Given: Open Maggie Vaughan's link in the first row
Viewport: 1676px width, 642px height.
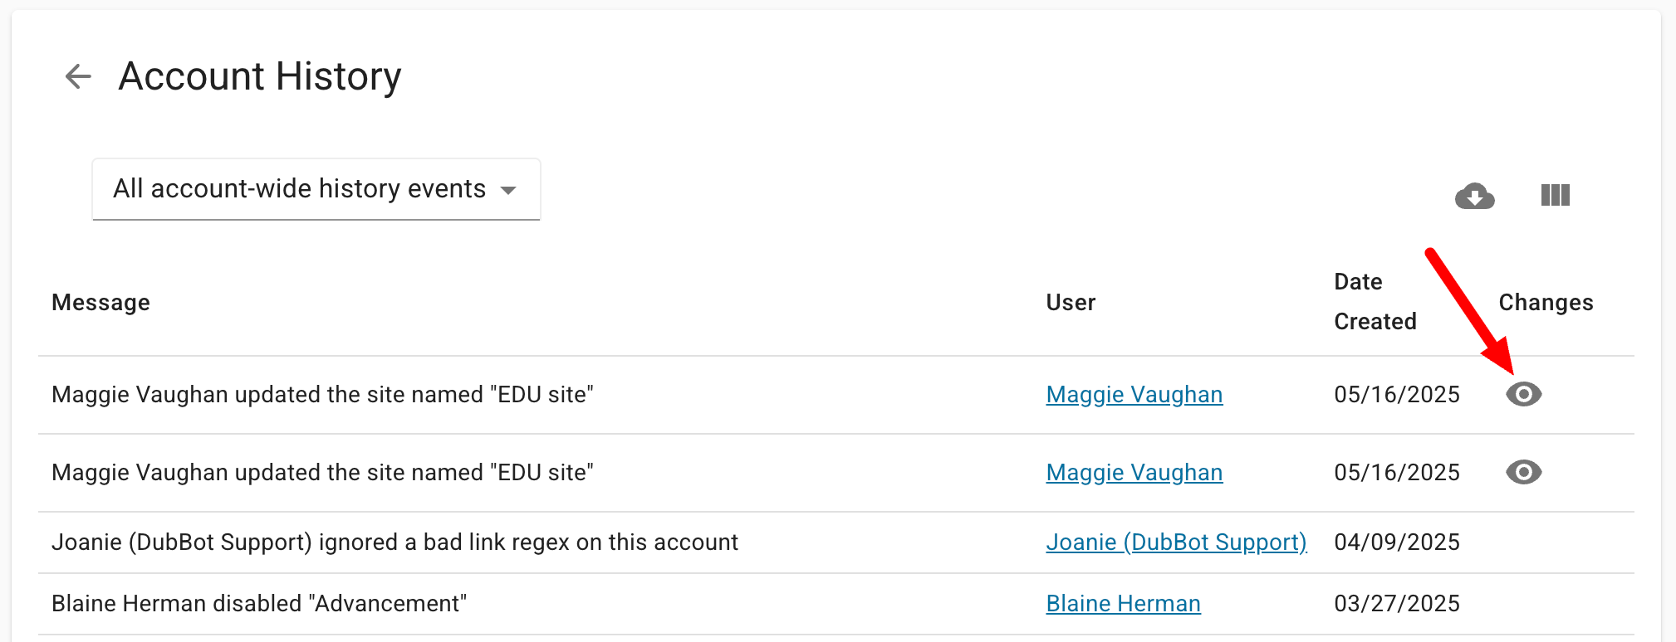Looking at the screenshot, I should pyautogui.click(x=1134, y=395).
